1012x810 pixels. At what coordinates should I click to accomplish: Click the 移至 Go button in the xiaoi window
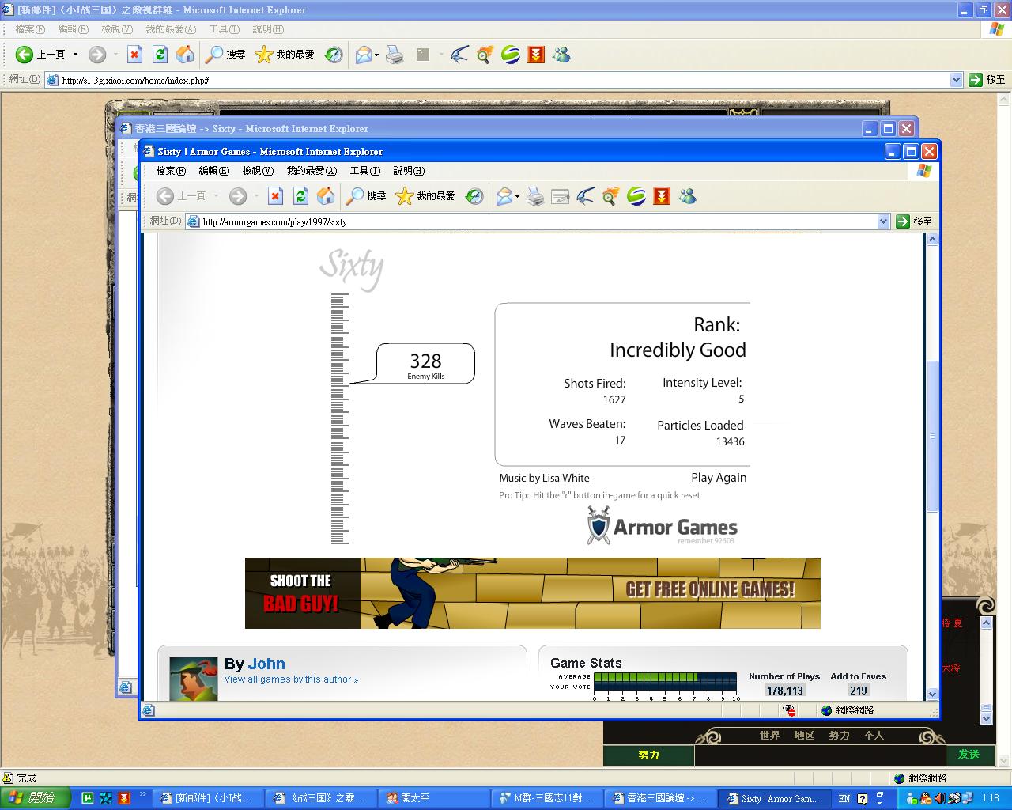click(x=987, y=80)
